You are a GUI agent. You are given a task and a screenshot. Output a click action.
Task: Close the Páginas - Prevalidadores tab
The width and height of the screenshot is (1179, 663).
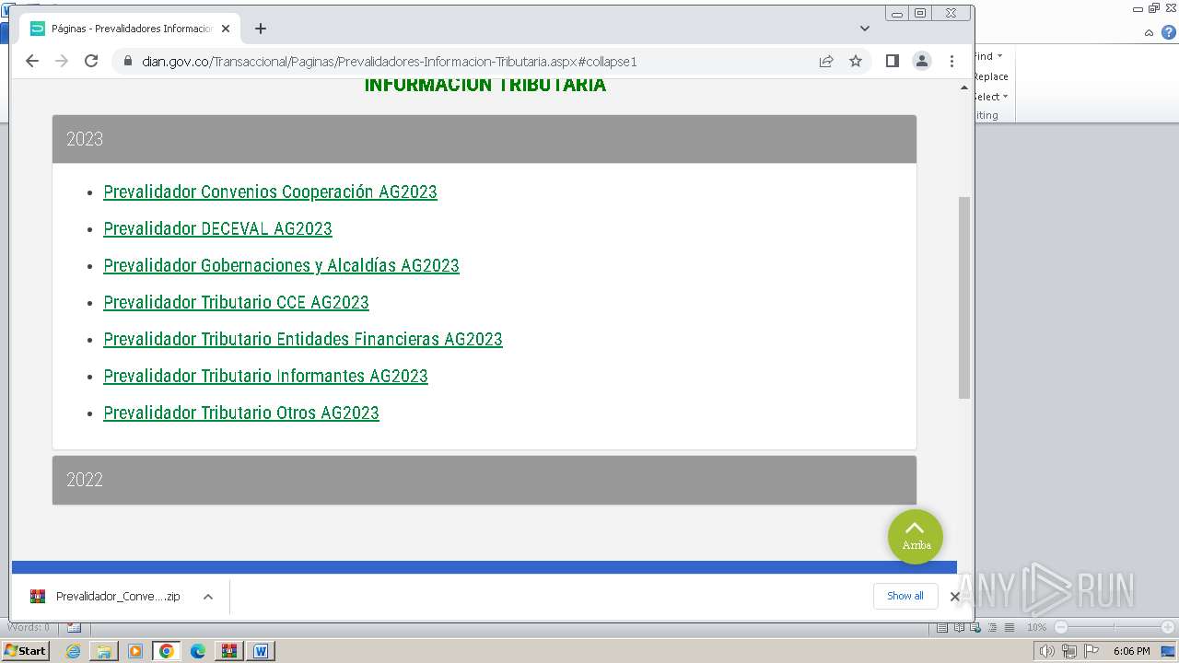click(x=226, y=29)
